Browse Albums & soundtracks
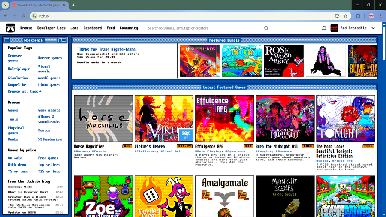The image size is (386, 217). coord(49,119)
